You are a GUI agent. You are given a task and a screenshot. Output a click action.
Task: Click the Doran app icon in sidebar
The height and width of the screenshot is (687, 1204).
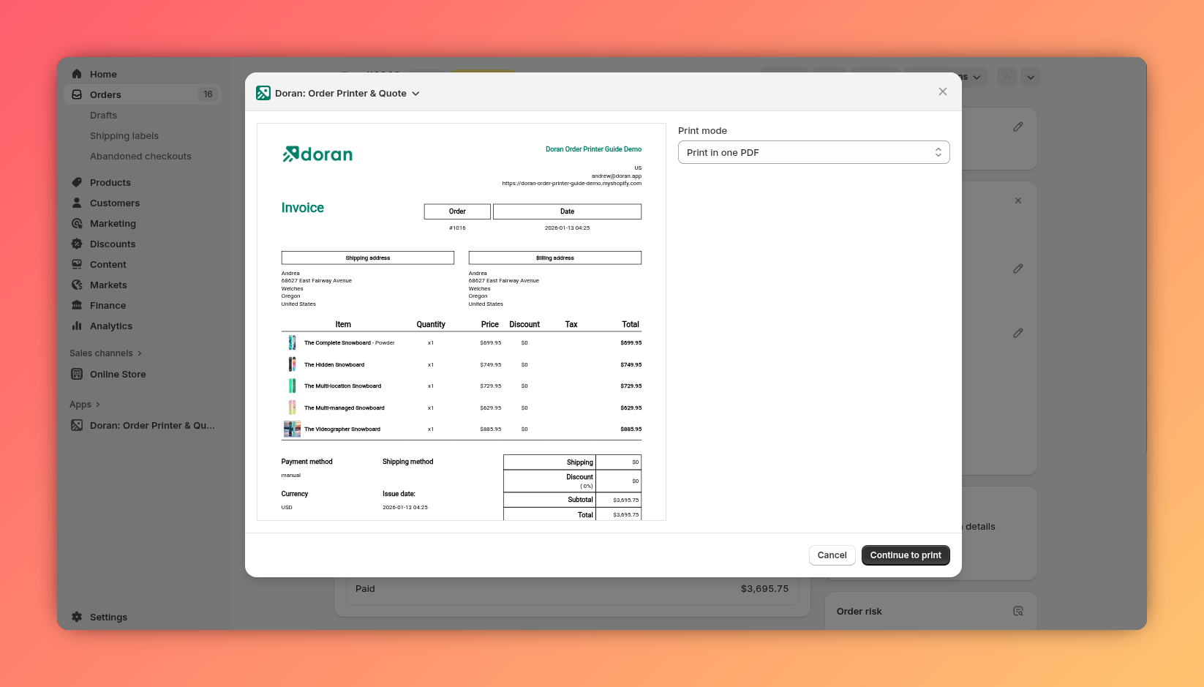[77, 425]
